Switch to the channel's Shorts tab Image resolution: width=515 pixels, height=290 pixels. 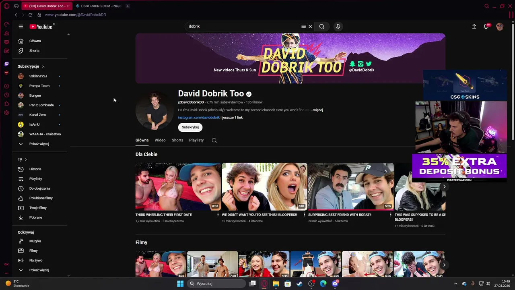point(177,140)
